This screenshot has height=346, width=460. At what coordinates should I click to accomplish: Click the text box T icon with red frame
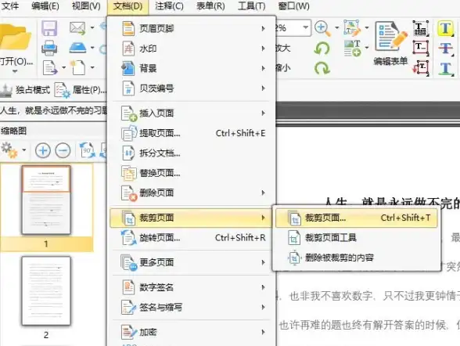(x=421, y=48)
